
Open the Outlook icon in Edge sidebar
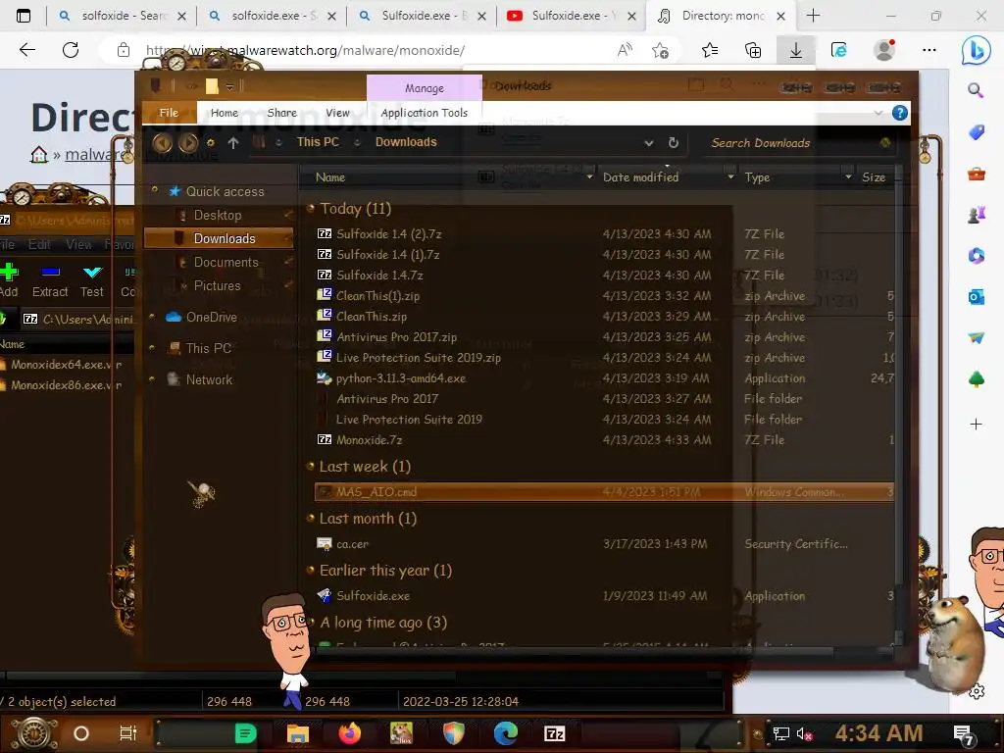tap(976, 296)
